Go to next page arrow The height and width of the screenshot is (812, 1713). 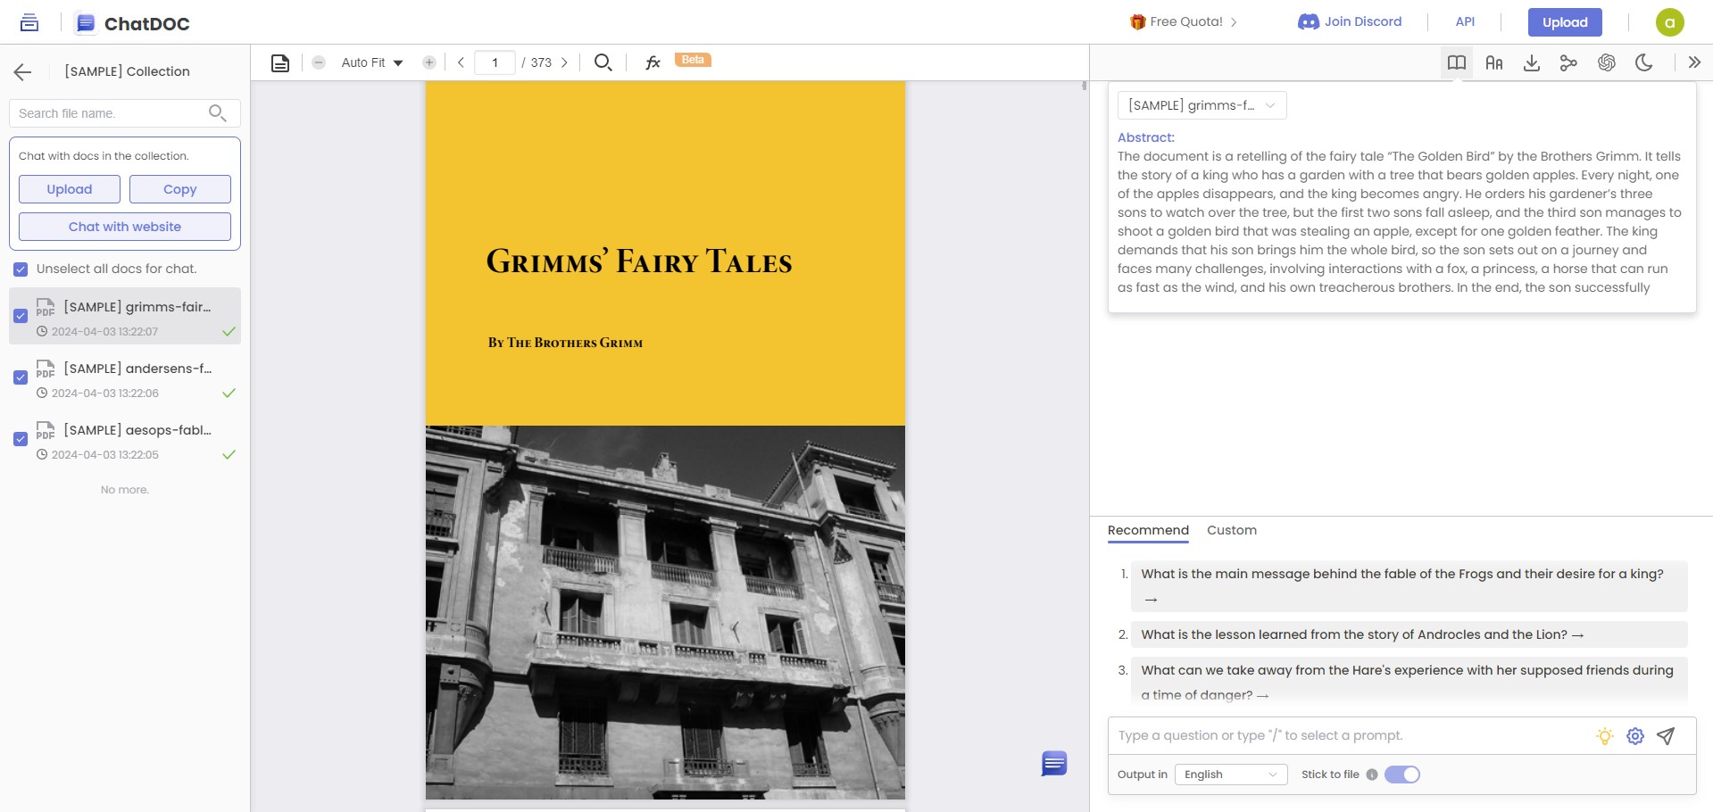click(564, 62)
